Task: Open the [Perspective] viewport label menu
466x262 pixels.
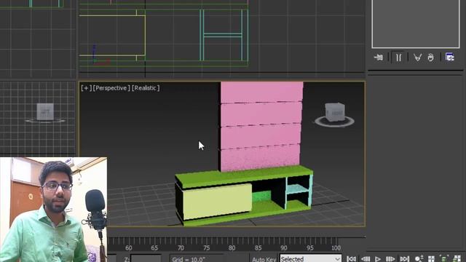Action: click(111, 88)
